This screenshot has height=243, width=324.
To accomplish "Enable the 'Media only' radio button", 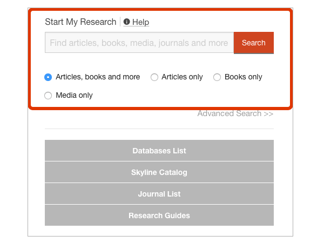I will coord(48,96).
